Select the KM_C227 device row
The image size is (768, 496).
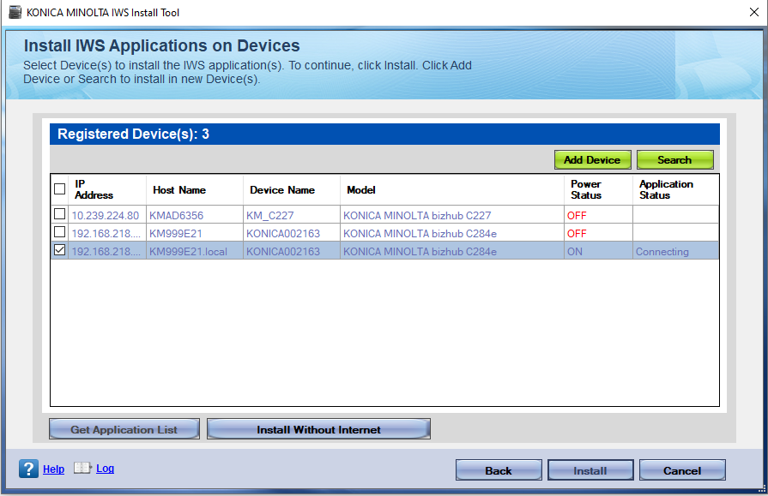(x=269, y=215)
